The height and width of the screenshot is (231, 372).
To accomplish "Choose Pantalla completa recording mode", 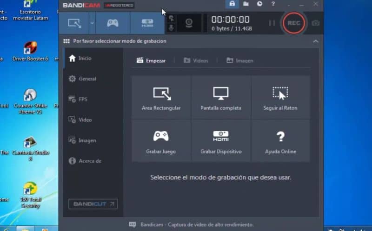I will point(220,97).
